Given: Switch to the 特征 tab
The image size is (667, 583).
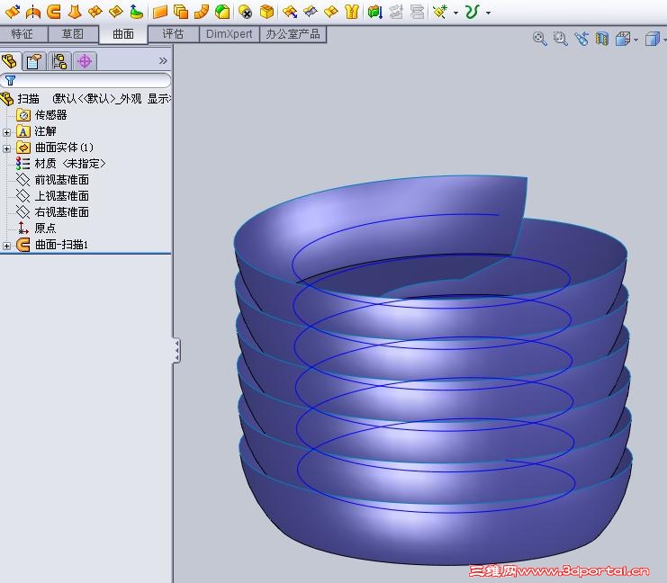Looking at the screenshot, I should [23, 34].
